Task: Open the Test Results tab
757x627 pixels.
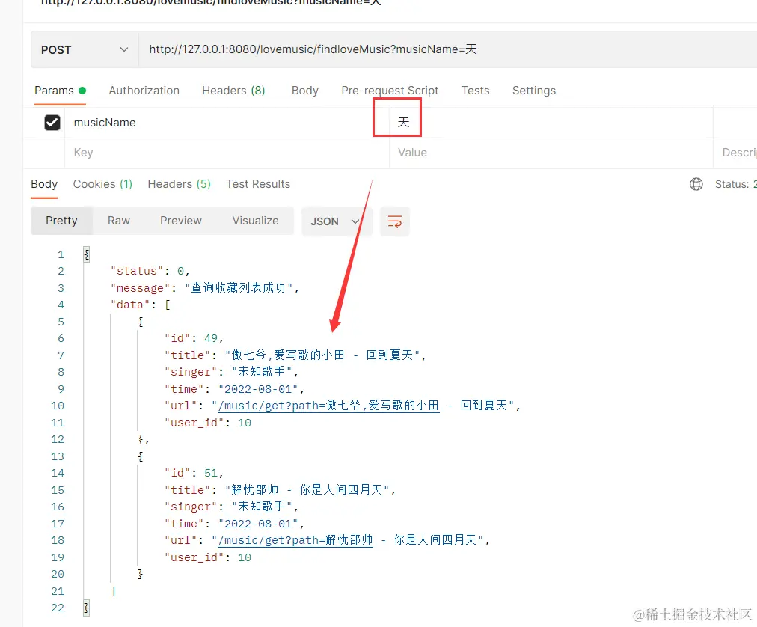Action: coord(258,184)
